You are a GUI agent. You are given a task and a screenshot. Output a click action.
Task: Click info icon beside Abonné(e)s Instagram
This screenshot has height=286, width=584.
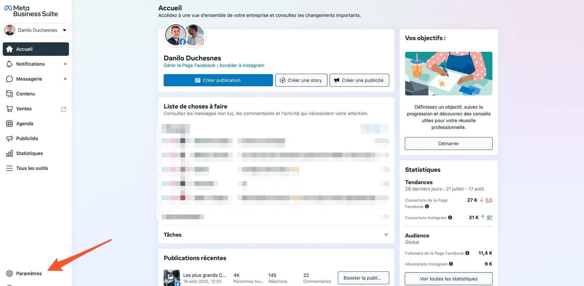[x=451, y=264]
